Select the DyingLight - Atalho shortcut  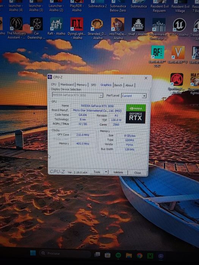pyautogui.click(x=77, y=28)
